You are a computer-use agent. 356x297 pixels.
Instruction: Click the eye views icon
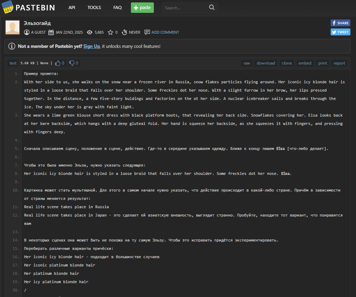[x=90, y=32]
